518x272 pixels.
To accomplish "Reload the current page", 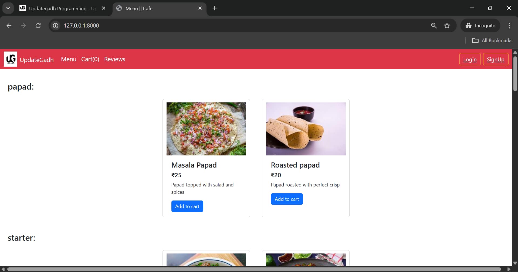I will coord(38,25).
